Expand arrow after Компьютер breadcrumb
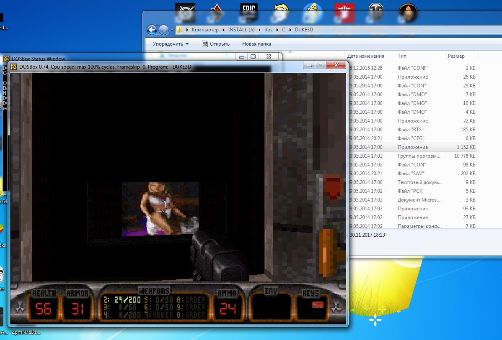The height and width of the screenshot is (340, 502). (x=223, y=30)
